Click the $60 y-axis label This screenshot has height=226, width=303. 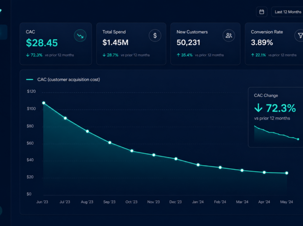(x=30, y=143)
